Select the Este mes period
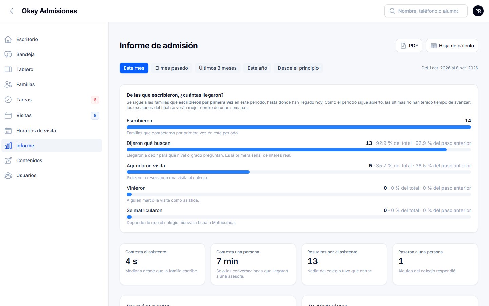This screenshot has width=489, height=306. [x=134, y=68]
